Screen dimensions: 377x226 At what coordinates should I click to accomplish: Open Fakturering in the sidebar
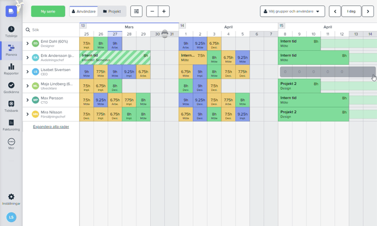tap(11, 125)
